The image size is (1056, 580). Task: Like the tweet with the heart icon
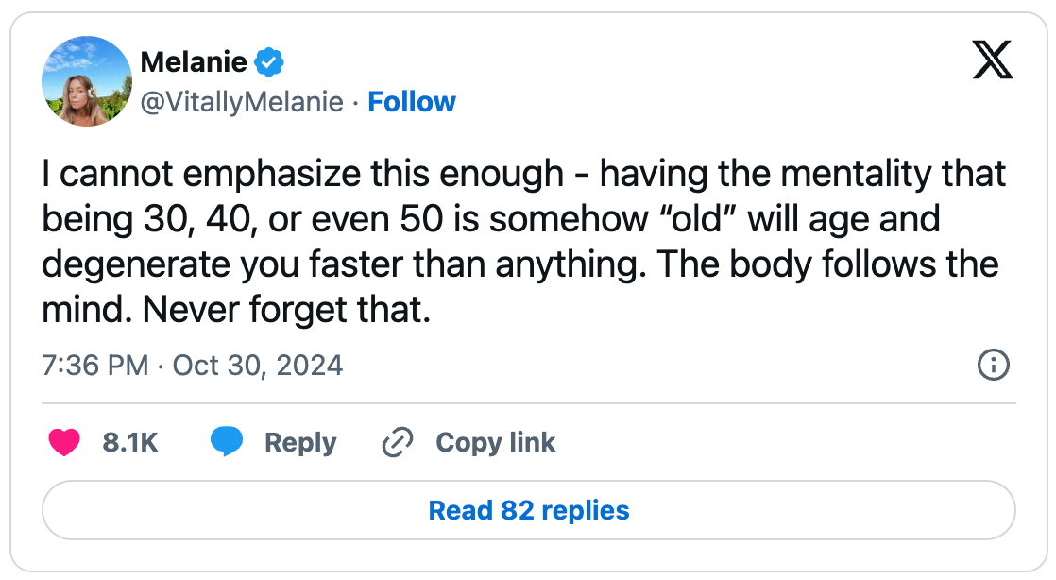tap(64, 442)
